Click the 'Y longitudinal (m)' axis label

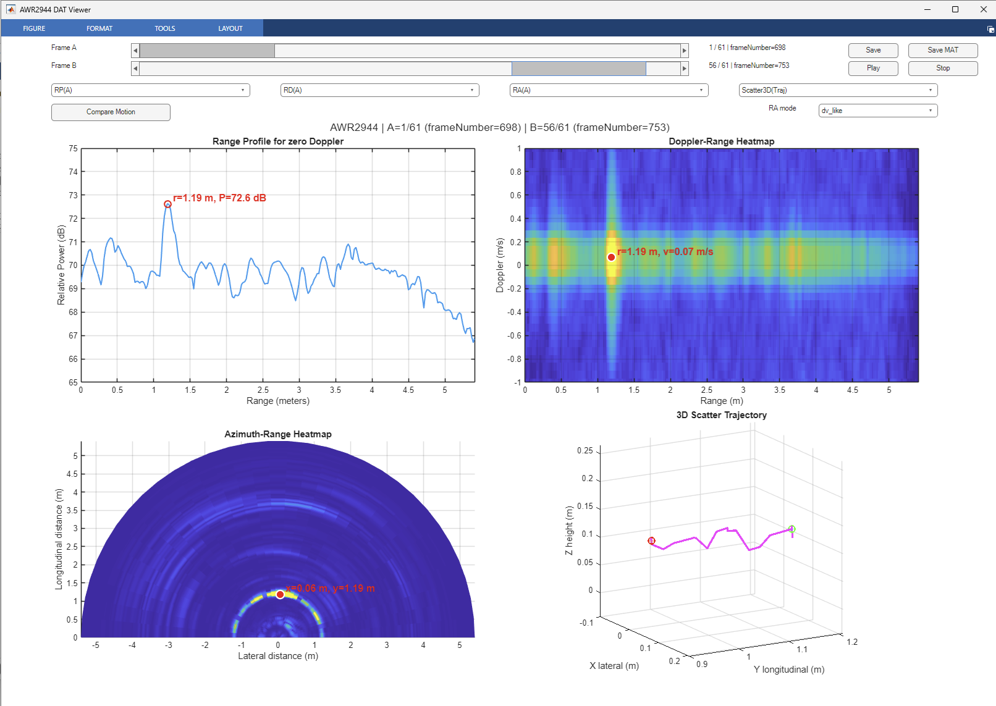coord(789,670)
